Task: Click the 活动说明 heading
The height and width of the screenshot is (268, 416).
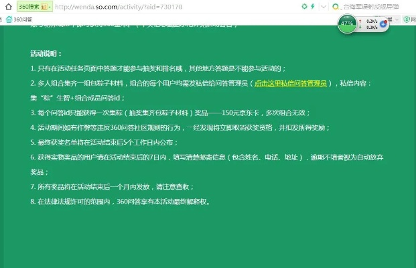Action: 46,54
